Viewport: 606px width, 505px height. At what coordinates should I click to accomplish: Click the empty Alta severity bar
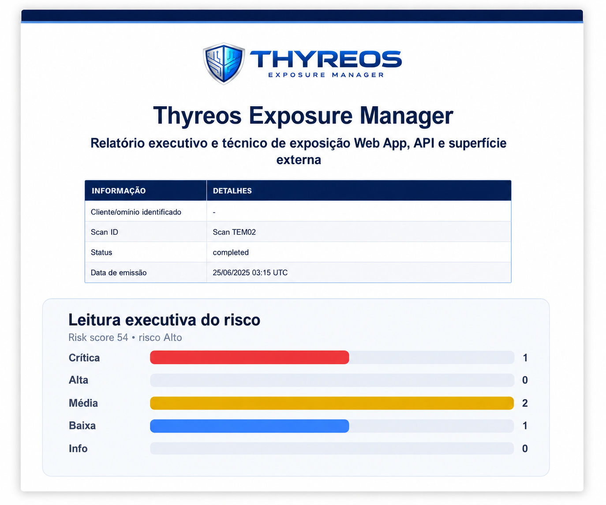point(332,380)
